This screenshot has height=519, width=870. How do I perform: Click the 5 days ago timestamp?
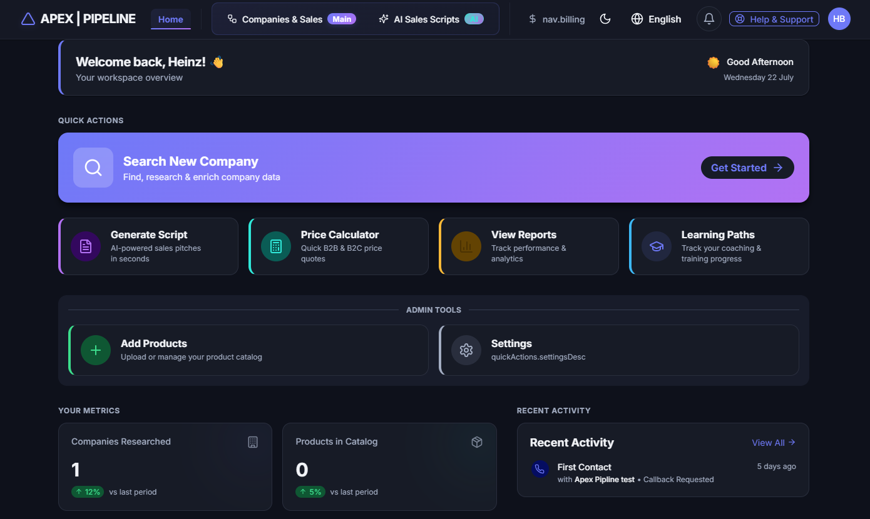(x=777, y=466)
